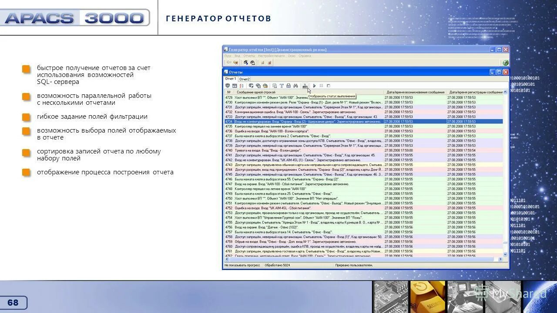Select row number 4729

(x=363, y=98)
